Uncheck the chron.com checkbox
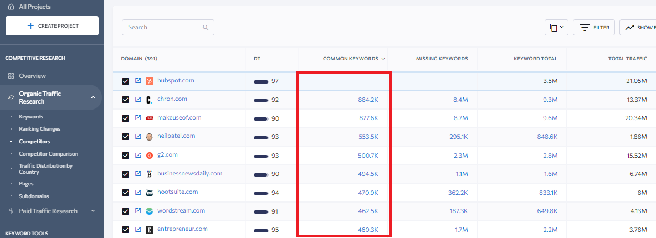 click(x=126, y=100)
